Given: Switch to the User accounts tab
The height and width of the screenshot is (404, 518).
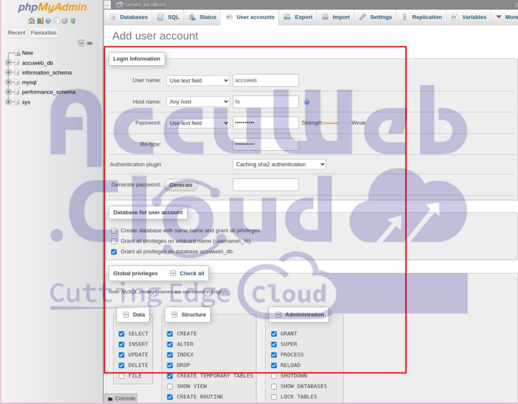Looking at the screenshot, I should (250, 17).
